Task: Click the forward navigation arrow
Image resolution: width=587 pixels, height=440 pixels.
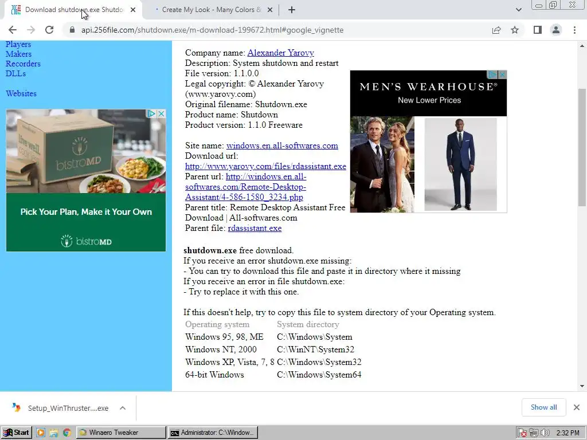Action: click(x=31, y=30)
